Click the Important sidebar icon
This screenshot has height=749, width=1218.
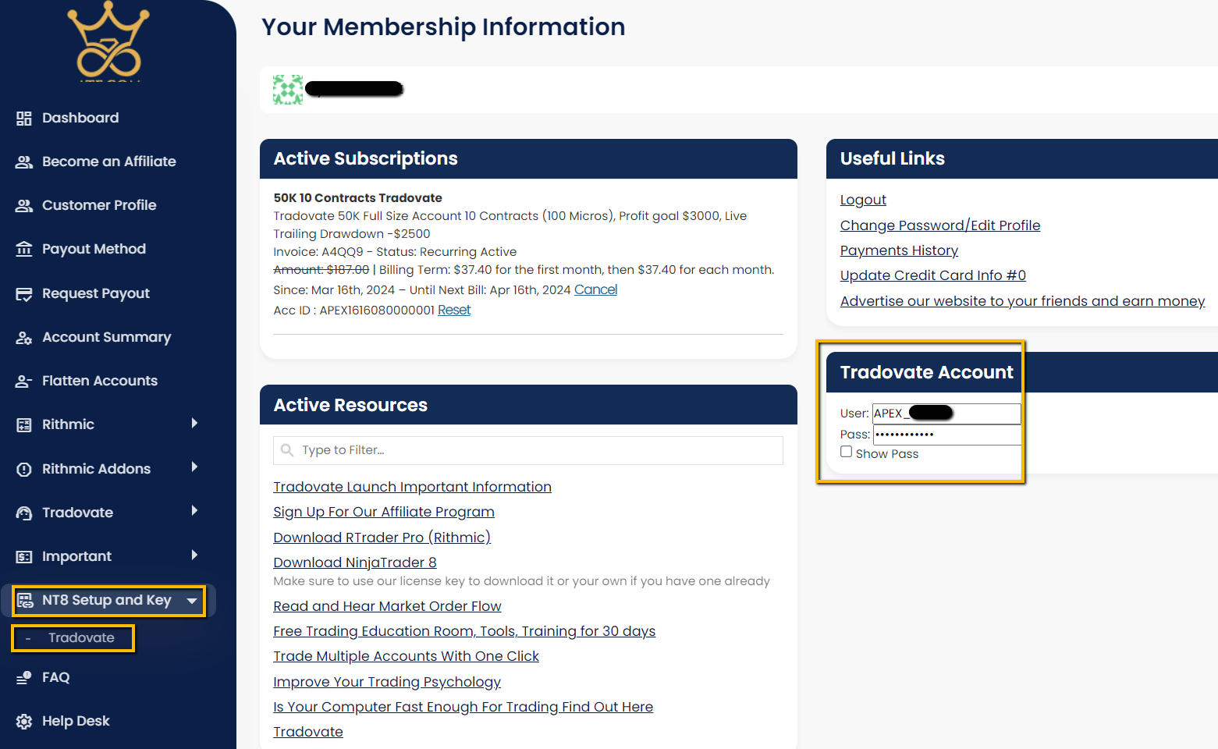[x=24, y=556]
